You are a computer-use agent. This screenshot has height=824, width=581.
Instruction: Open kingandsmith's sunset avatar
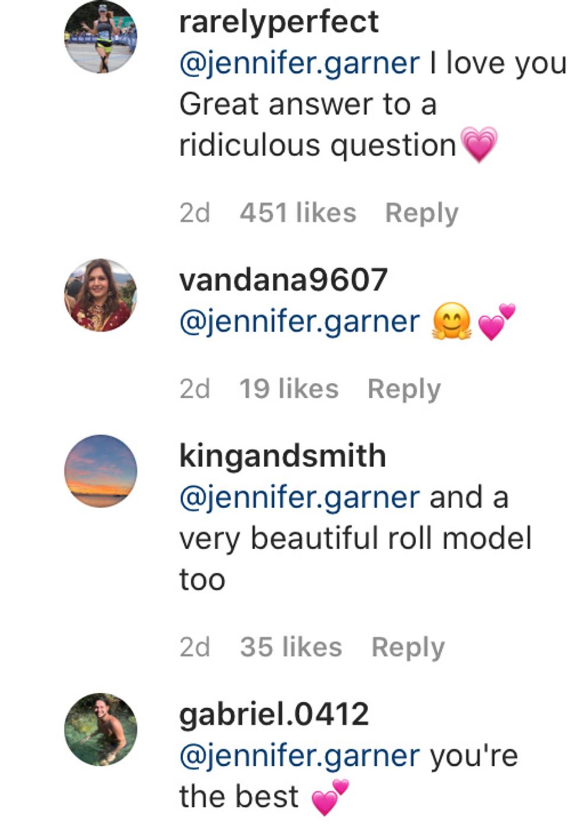100,471
